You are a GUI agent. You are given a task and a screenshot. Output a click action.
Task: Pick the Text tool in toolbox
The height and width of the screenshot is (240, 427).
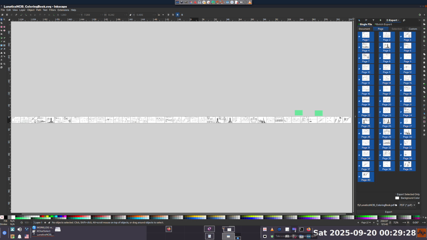point(4,41)
